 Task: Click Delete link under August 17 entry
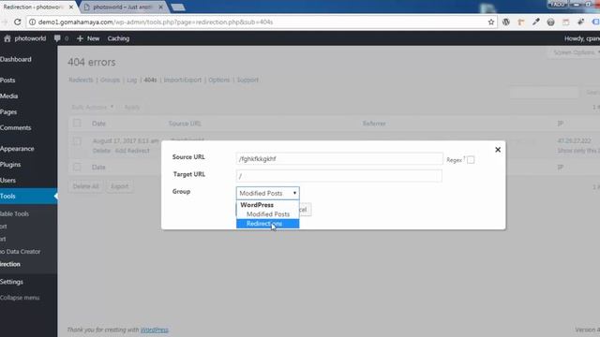(x=101, y=151)
